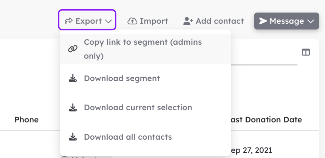The height and width of the screenshot is (158, 325).
Task: Click the Import cloud upload icon
Action: coord(132,21)
